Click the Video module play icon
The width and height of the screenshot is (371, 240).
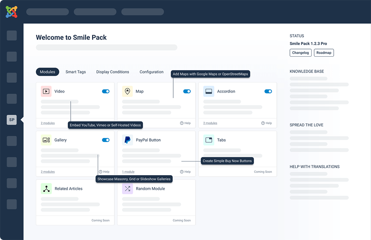click(x=46, y=91)
